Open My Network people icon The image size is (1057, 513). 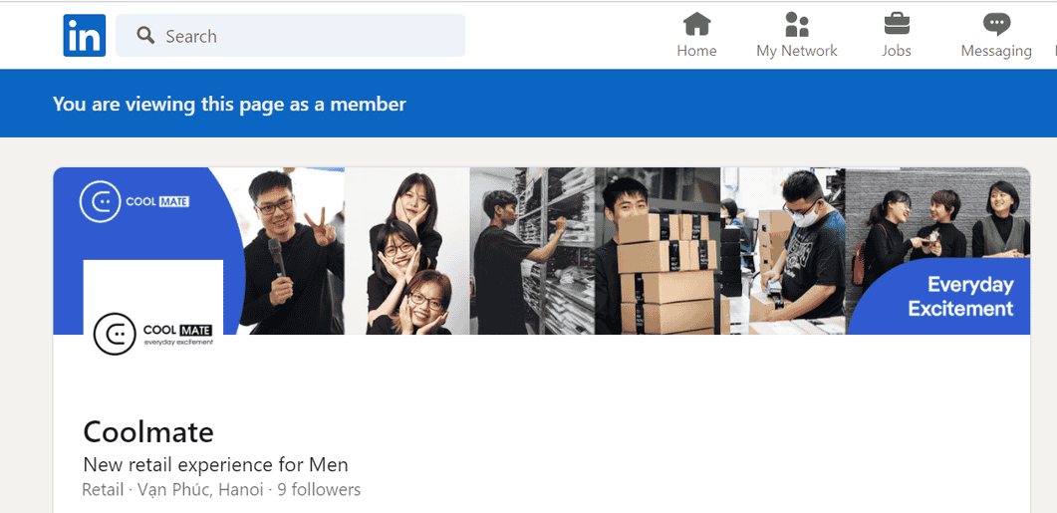(796, 24)
